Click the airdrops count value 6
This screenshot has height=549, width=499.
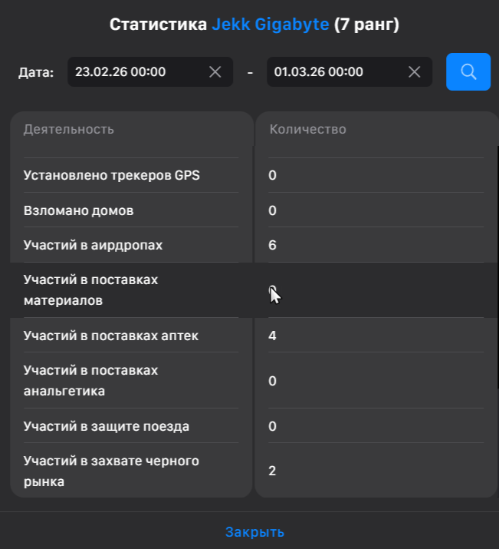click(x=272, y=245)
